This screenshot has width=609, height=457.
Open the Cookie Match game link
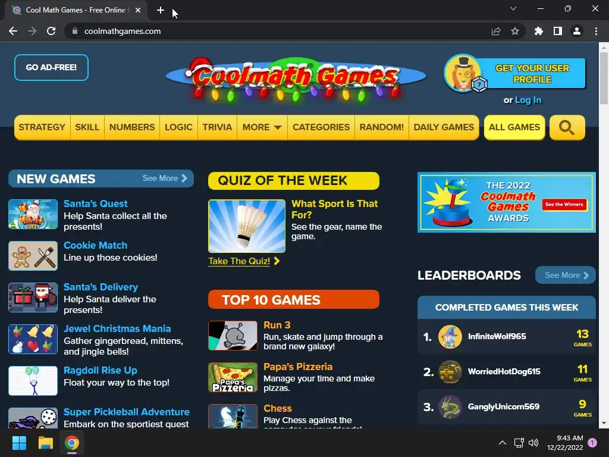click(x=95, y=245)
